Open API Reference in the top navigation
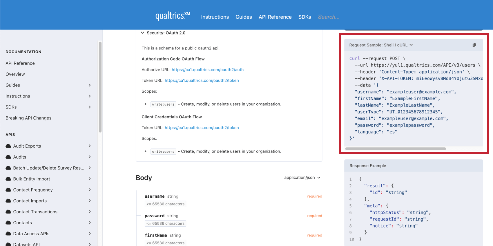493x246 pixels. 275,17
